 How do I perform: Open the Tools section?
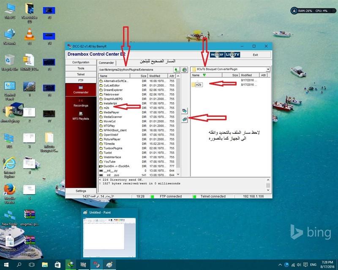(81, 68)
